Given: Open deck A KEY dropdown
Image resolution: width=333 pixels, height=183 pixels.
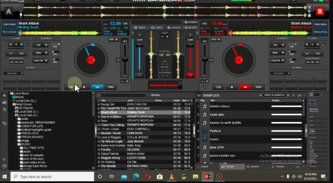Looking at the screenshot, I should click(x=114, y=40).
